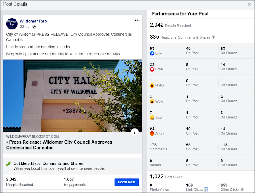Click the image info icon on City Hall photo
Image resolution: width=255 pixels, height=193 pixels.
coord(135,132)
